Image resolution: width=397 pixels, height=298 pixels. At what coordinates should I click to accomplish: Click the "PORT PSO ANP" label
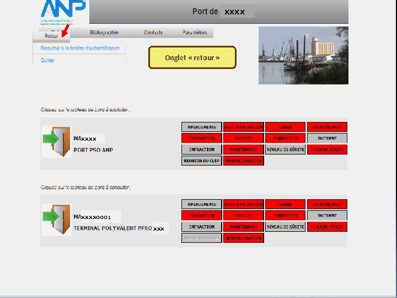click(93, 150)
